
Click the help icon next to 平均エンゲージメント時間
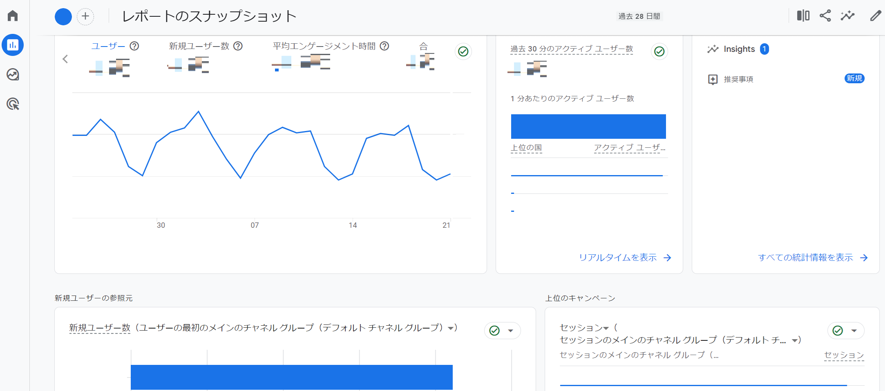384,46
